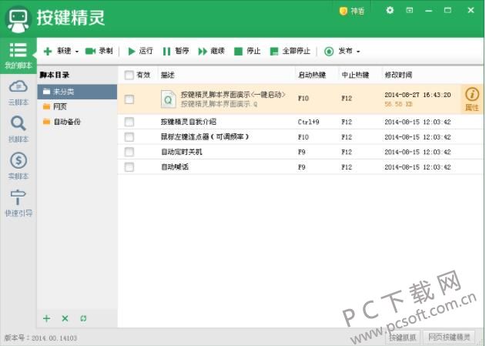Click F12 stop hotkey of 自动喊话
Image resolution: width=486 pixels, height=346 pixels.
pos(347,167)
